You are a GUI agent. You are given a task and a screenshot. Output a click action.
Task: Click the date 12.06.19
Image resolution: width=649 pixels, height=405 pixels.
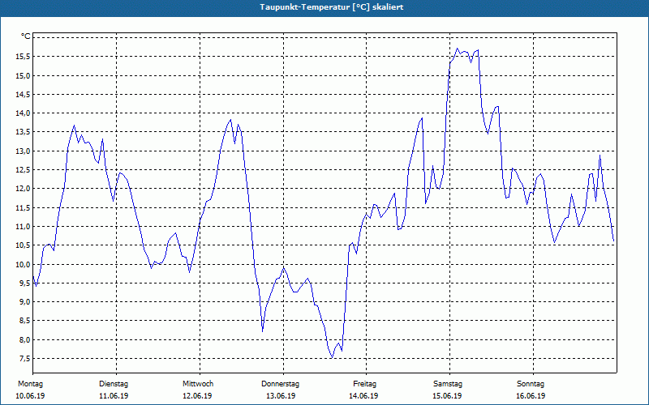(197, 396)
